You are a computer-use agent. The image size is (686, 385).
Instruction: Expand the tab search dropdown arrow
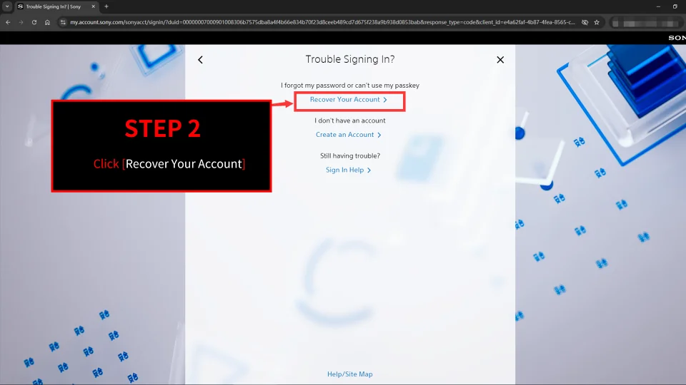tap(6, 6)
